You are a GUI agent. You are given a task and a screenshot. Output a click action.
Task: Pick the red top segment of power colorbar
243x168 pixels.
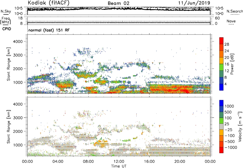[221, 41]
